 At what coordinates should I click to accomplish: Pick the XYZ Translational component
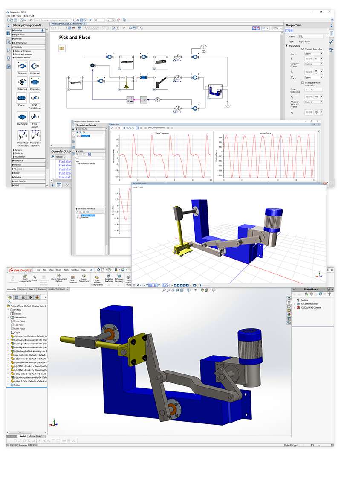pos(35,98)
